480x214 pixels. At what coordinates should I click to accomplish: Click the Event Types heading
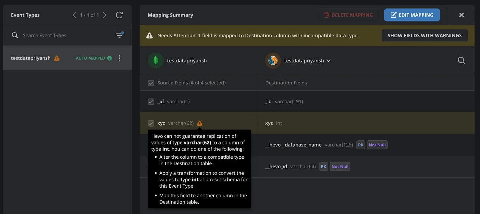[x=25, y=15]
